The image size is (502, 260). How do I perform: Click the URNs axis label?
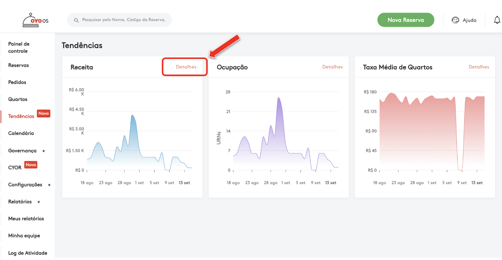(x=219, y=138)
